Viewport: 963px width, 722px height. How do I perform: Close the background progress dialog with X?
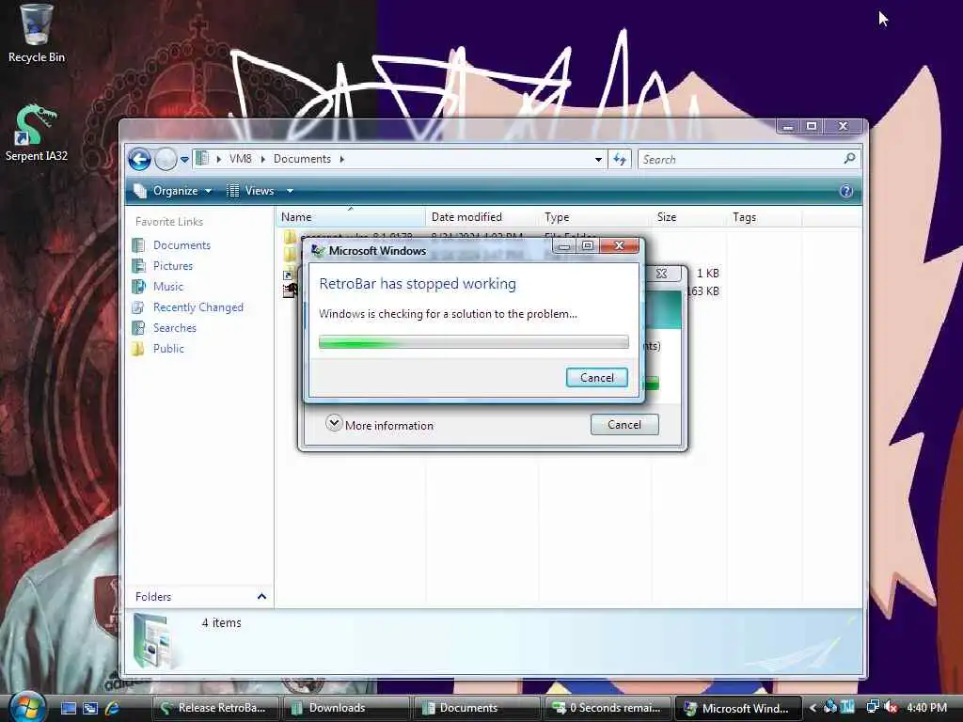point(662,274)
